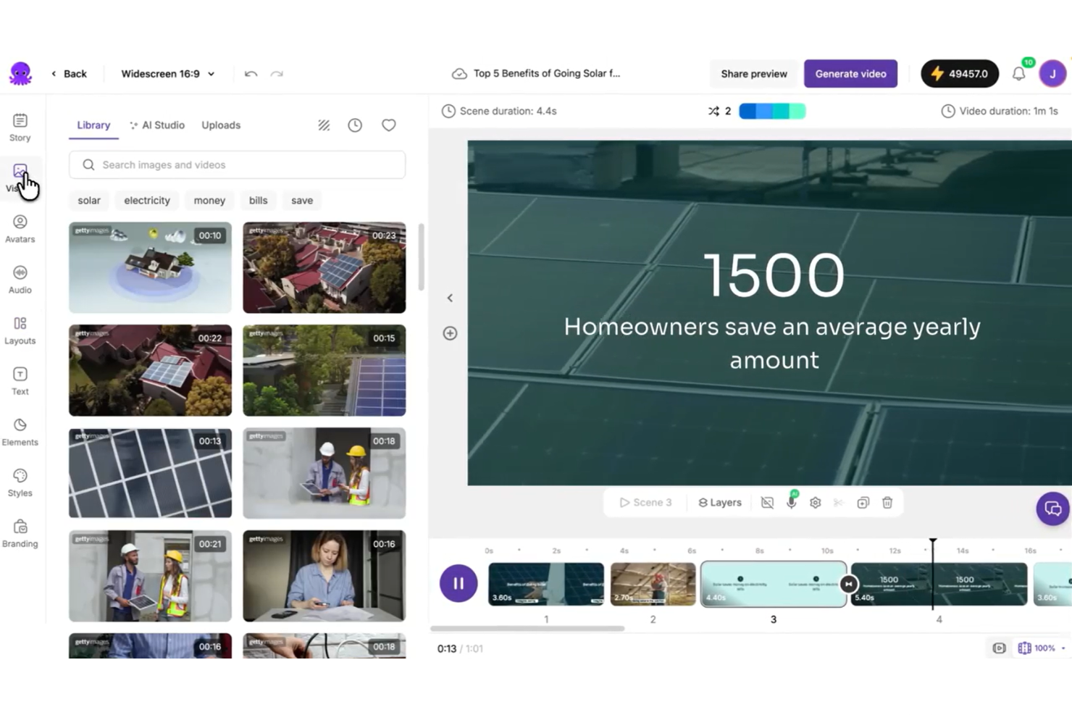The width and height of the screenshot is (1072, 715).
Task: Open the Audio panel
Action: point(20,279)
